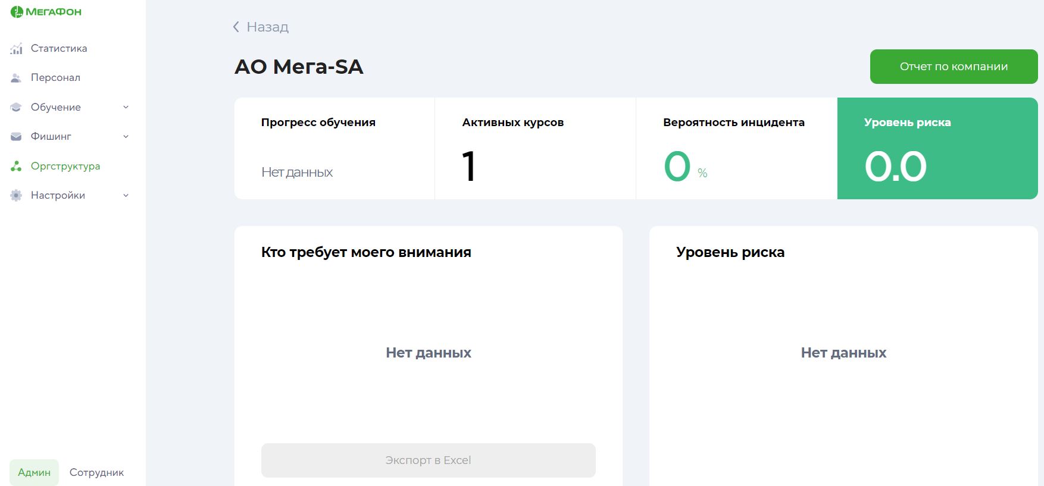Switch to Сотрудник mode

(96, 472)
